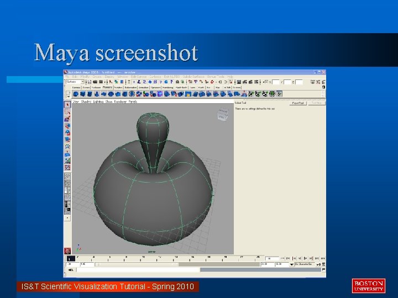Create a polygon plane from shelf
This screenshot has width=398, height=298.
103,94
